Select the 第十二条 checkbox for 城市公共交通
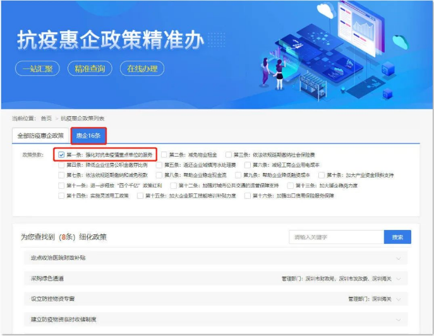This screenshot has width=434, height=336. pos(173,186)
